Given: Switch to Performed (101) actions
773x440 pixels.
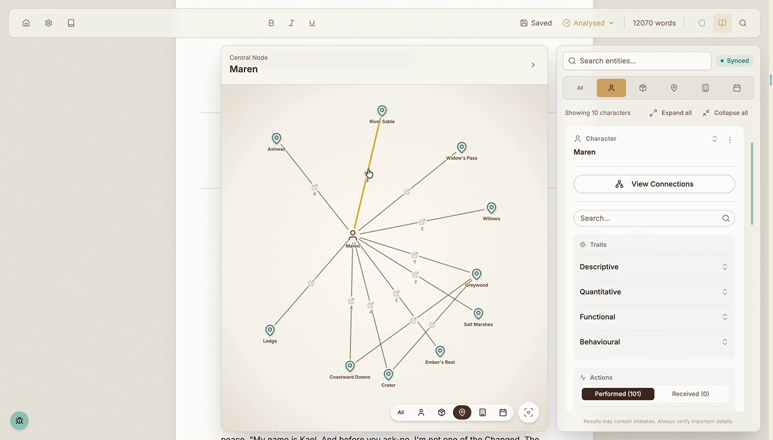Looking at the screenshot, I should (618, 394).
